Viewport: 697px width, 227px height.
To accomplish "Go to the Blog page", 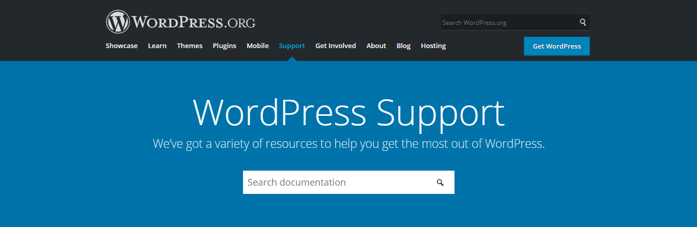I will pyautogui.click(x=403, y=46).
